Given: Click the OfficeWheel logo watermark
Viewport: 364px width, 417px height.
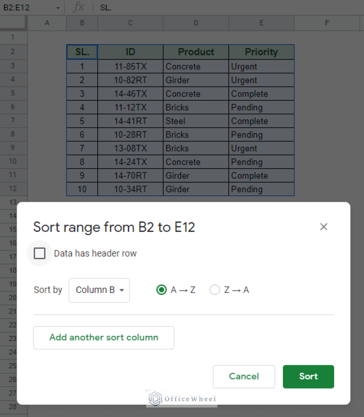Looking at the screenshot, I should coord(182,398).
